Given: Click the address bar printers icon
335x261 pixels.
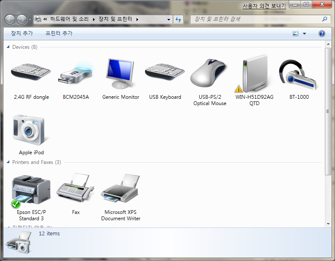Looking at the screenshot, I should point(38,19).
